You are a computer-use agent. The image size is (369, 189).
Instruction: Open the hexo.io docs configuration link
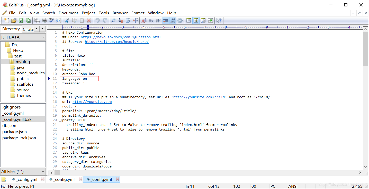coord(121,37)
